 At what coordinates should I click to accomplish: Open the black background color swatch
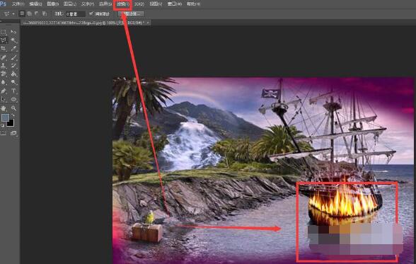click(x=11, y=123)
